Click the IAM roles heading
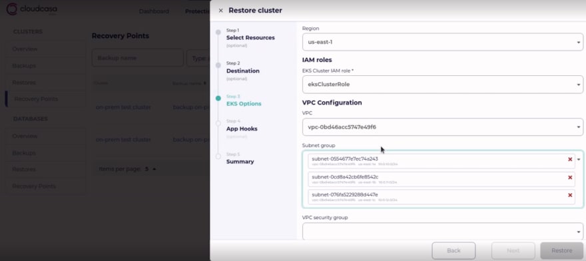The height and width of the screenshot is (261, 586). pos(317,60)
